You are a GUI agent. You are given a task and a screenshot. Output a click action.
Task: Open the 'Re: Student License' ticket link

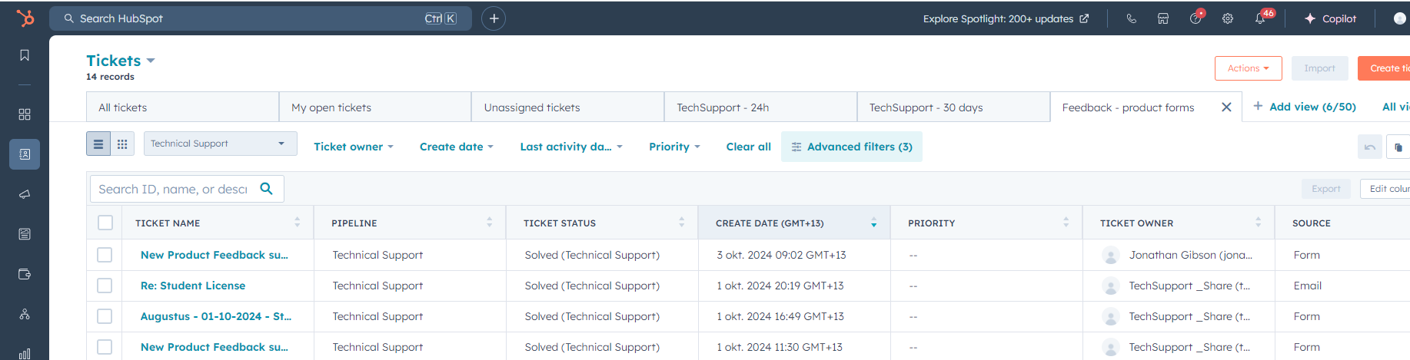click(193, 286)
